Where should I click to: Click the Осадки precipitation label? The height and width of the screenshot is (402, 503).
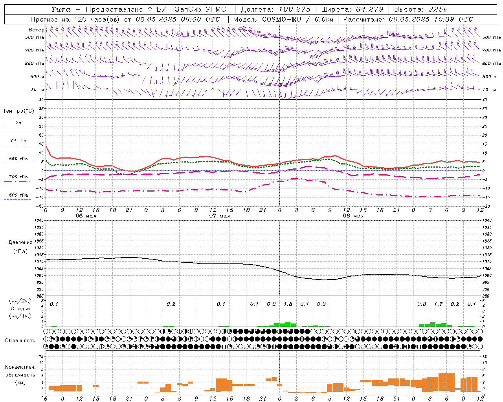(x=20, y=309)
